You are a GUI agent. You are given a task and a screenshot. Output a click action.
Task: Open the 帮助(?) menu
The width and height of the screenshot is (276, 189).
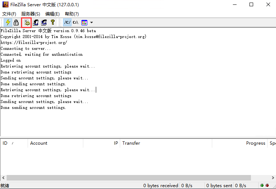(x=71, y=14)
